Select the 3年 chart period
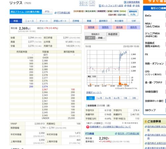The width and height of the screenshot is (166, 149). (134, 98)
